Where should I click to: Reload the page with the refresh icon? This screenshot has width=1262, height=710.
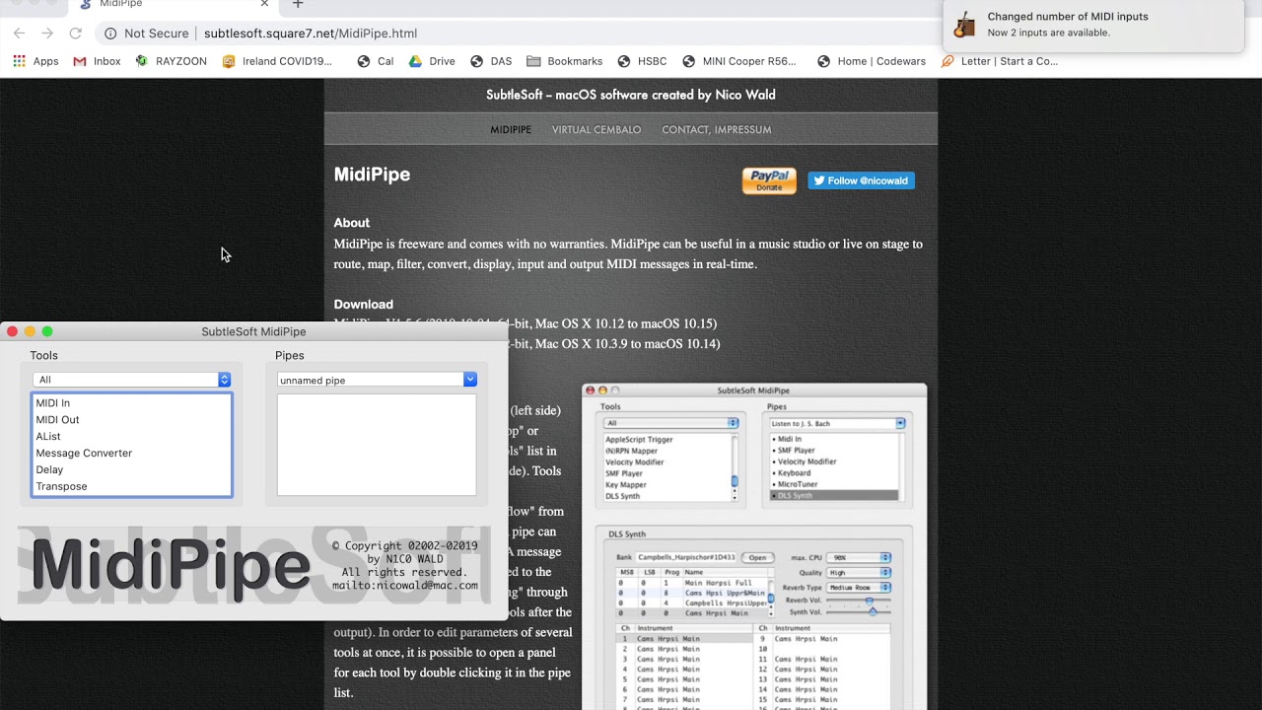point(75,34)
